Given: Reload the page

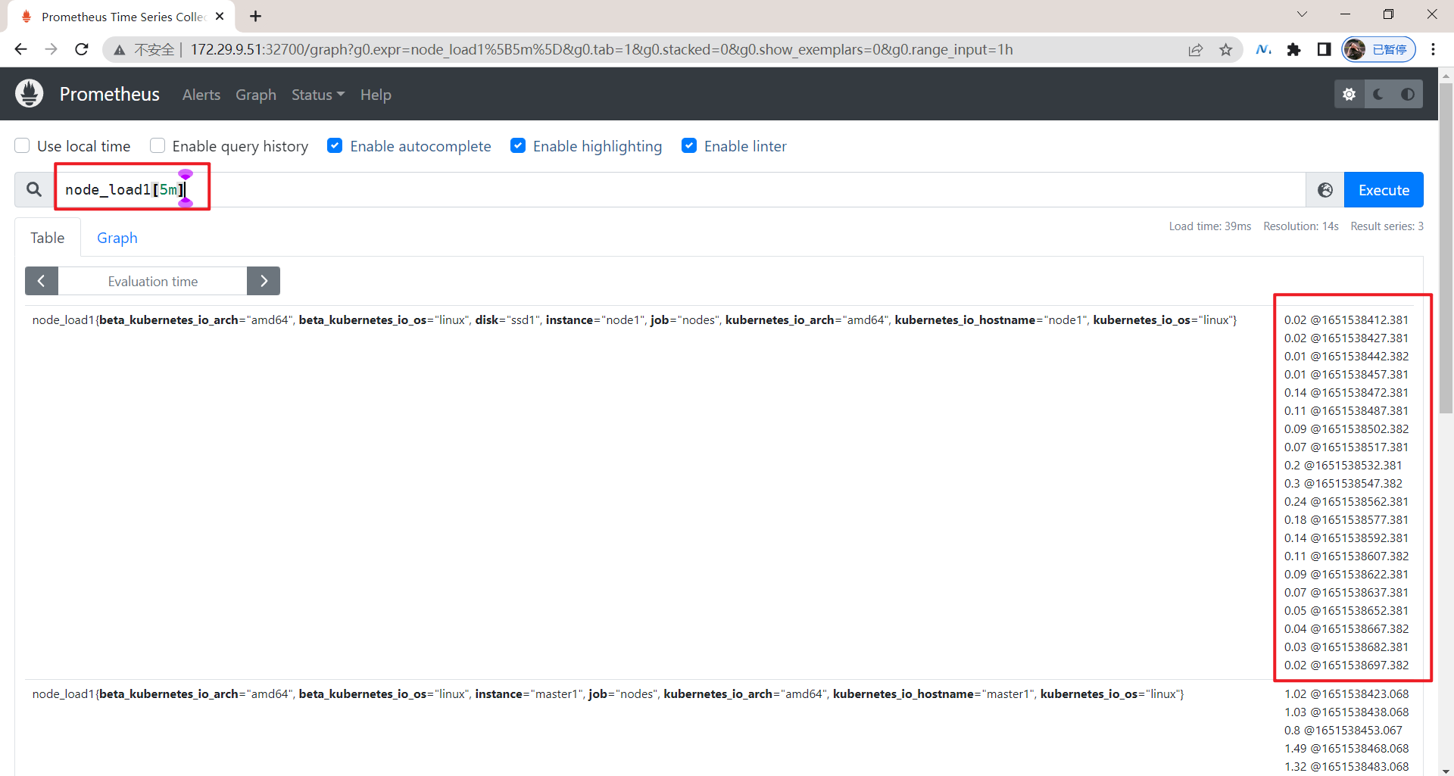Looking at the screenshot, I should click(82, 49).
